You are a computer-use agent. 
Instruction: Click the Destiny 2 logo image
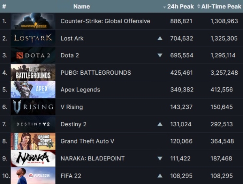click(x=33, y=124)
